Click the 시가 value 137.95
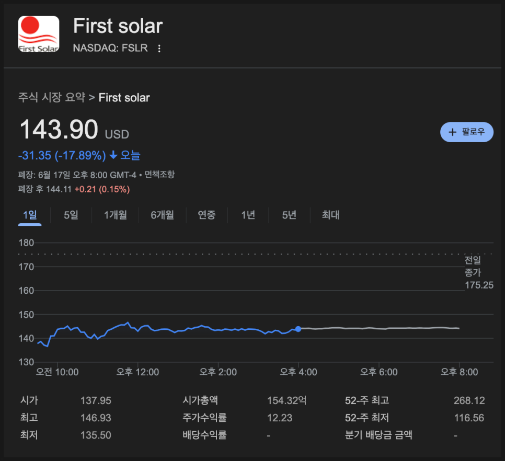 click(96, 400)
